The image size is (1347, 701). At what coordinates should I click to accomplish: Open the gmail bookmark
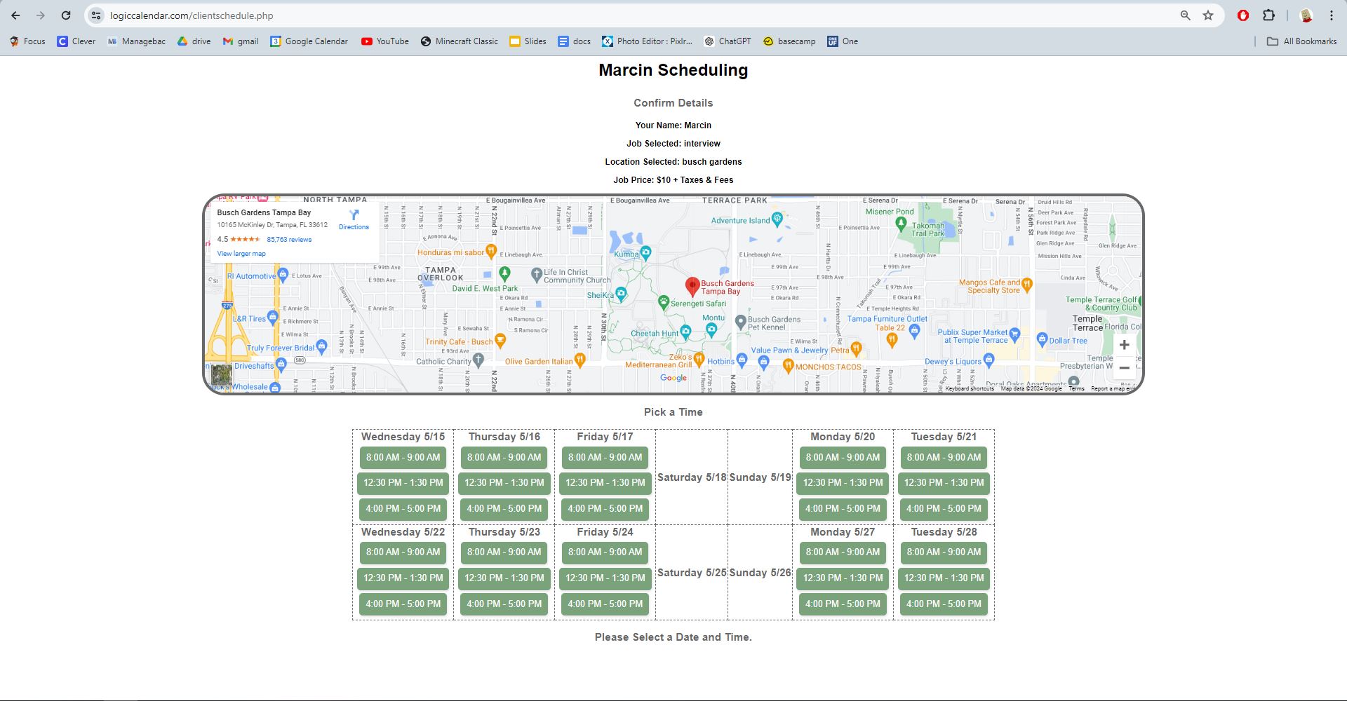click(241, 41)
